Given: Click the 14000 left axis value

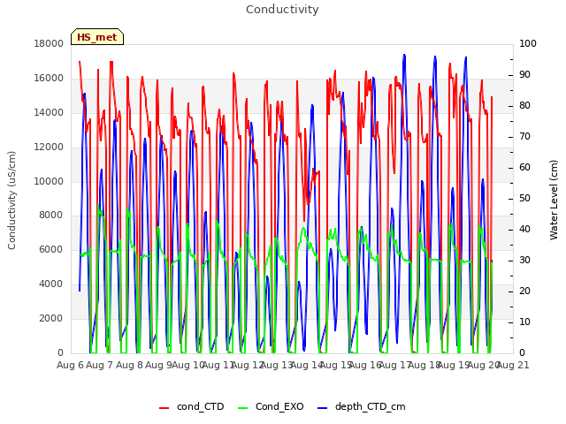Looking at the screenshot, I should [49, 112].
